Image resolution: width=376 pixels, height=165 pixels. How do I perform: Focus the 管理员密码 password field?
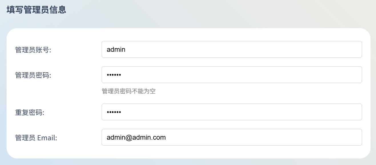click(232, 75)
